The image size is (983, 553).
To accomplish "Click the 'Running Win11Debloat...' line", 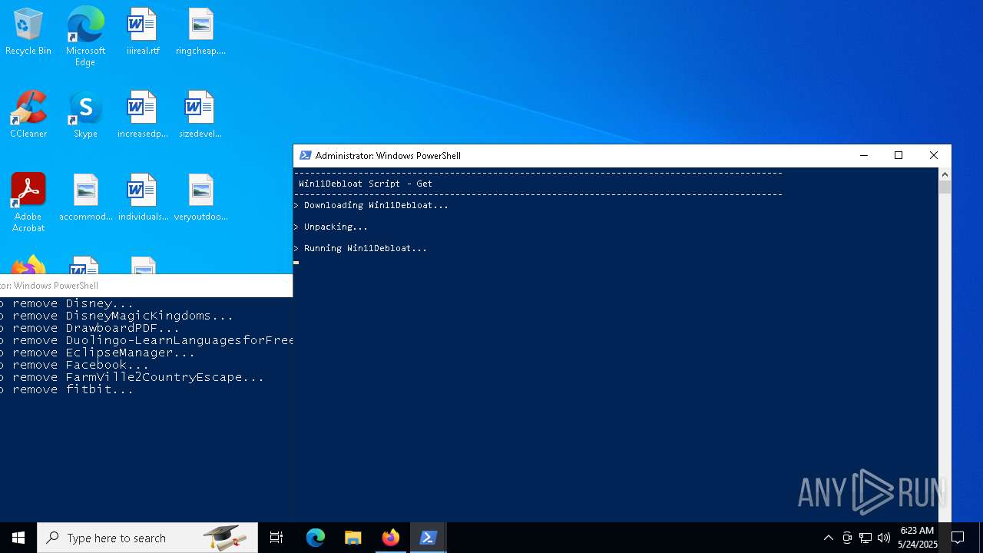I will [x=360, y=248].
